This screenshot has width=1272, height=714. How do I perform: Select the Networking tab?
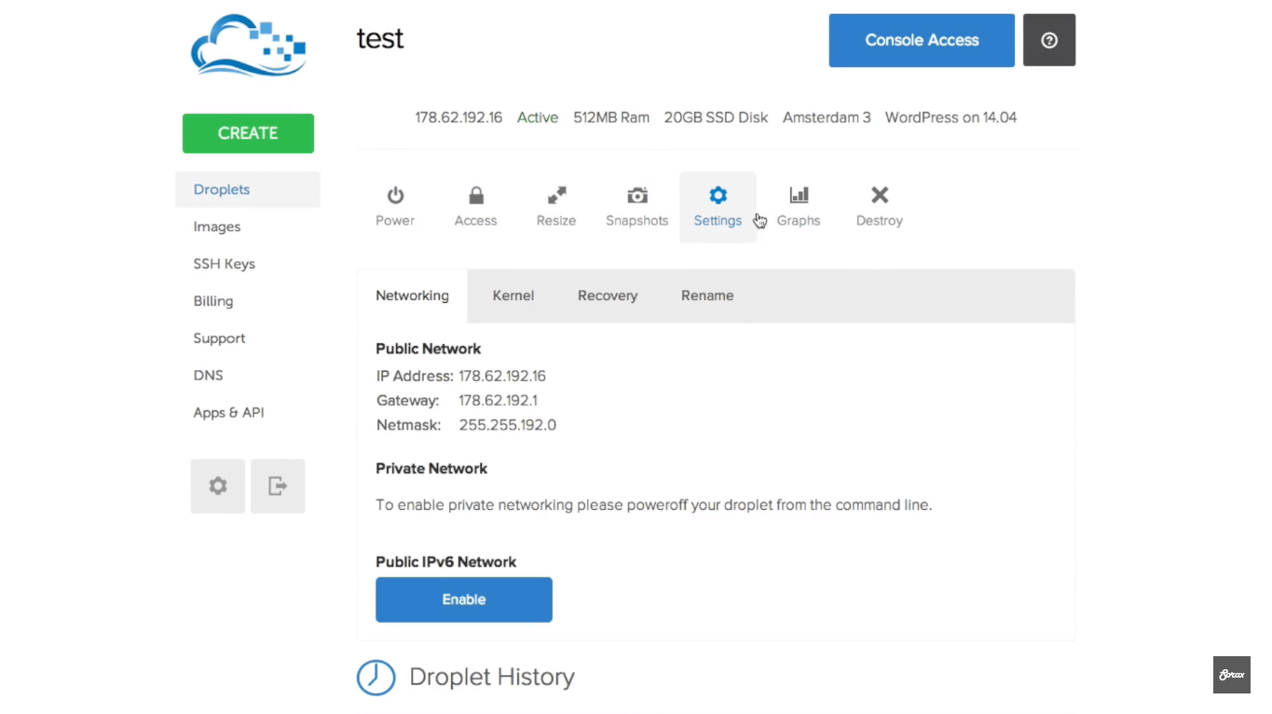click(412, 295)
